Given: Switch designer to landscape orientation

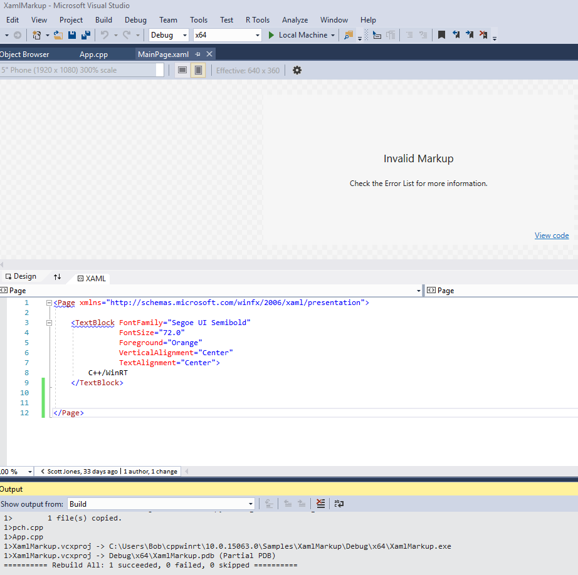Looking at the screenshot, I should click(182, 70).
